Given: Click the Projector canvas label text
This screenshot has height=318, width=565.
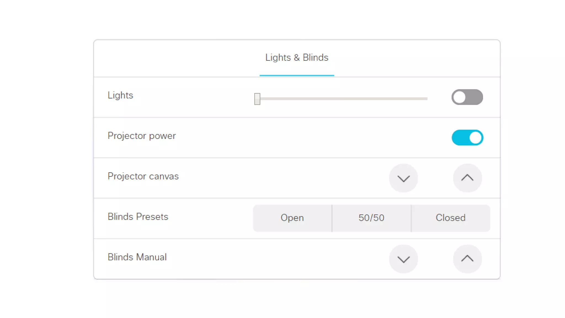Looking at the screenshot, I should coord(143,176).
